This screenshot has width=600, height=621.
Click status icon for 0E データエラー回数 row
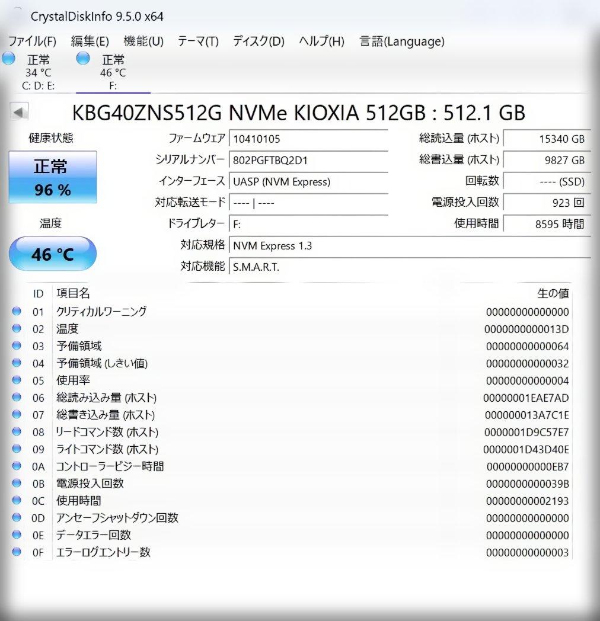[17, 534]
